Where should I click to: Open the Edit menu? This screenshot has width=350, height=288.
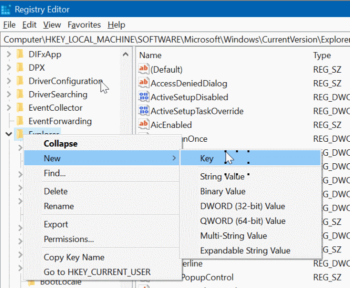[29, 25]
